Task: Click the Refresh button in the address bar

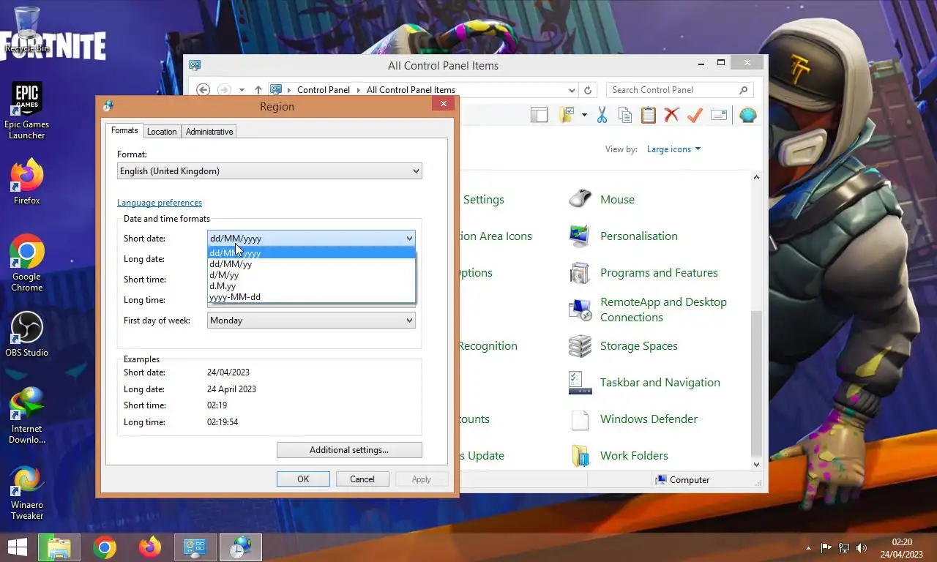Action: click(587, 90)
